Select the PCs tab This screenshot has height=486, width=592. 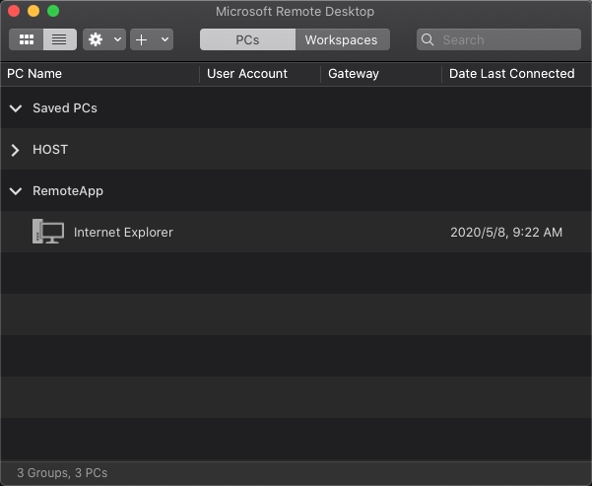click(247, 39)
